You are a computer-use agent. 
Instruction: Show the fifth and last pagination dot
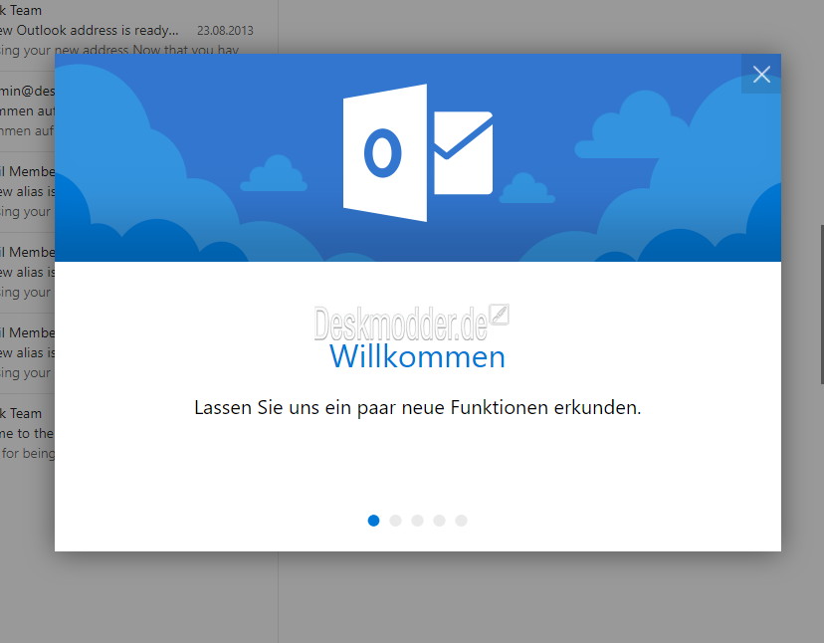click(462, 521)
